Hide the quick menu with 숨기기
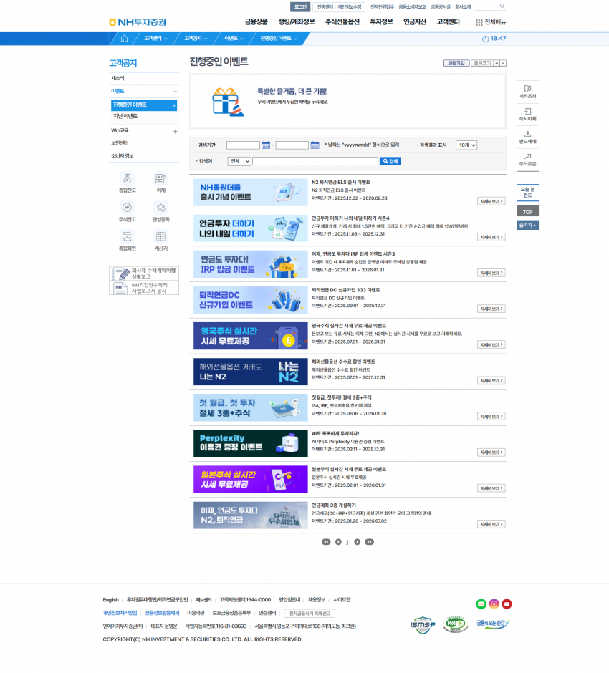Viewport: 609px width, 673px height. pos(527,225)
